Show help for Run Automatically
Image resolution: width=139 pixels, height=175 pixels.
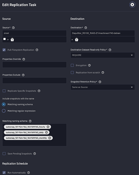click(29, 173)
